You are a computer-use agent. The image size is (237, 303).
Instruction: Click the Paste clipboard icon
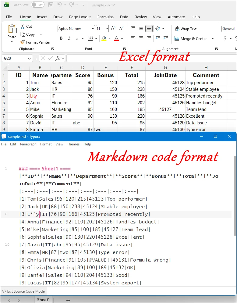(x=12, y=29)
